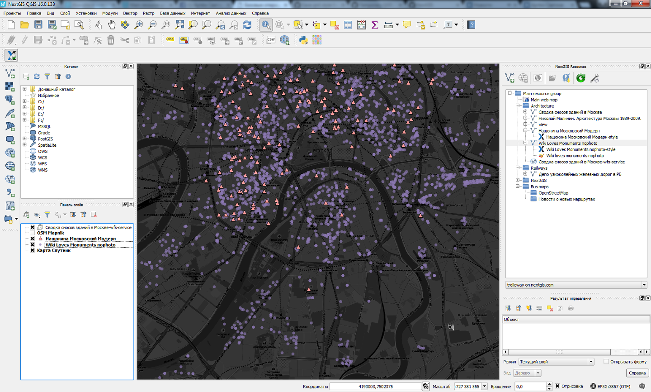Select the Pan Map hand tool
This screenshot has width=651, height=392.
(112, 25)
